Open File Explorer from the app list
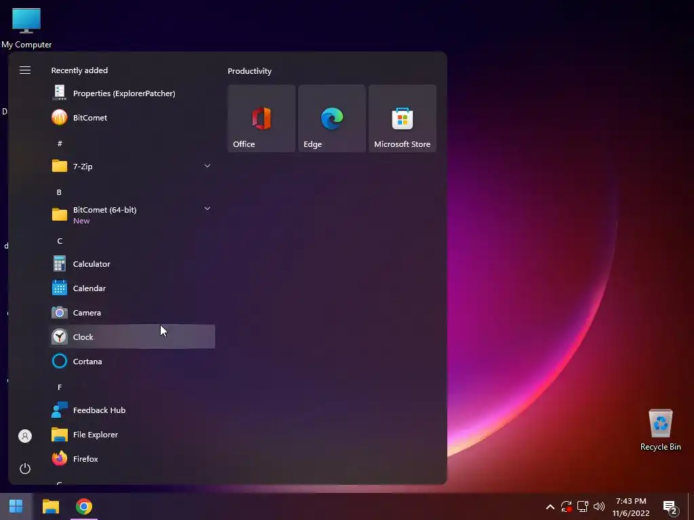The image size is (694, 520). point(132,435)
